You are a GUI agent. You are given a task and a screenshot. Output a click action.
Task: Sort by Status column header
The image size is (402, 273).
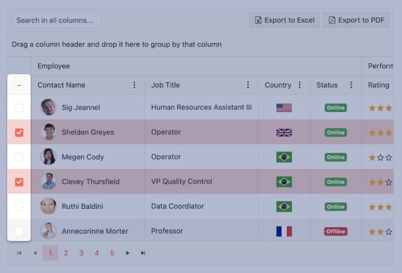coord(327,85)
